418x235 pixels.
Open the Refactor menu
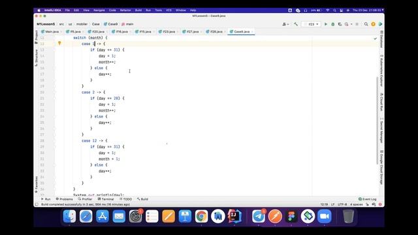125,10
